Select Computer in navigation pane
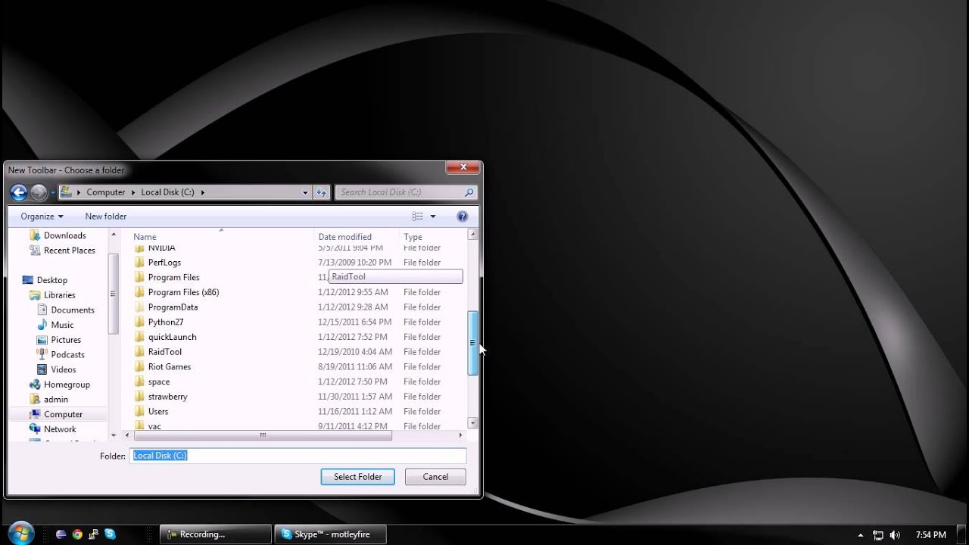The height and width of the screenshot is (545, 969). pos(56,415)
